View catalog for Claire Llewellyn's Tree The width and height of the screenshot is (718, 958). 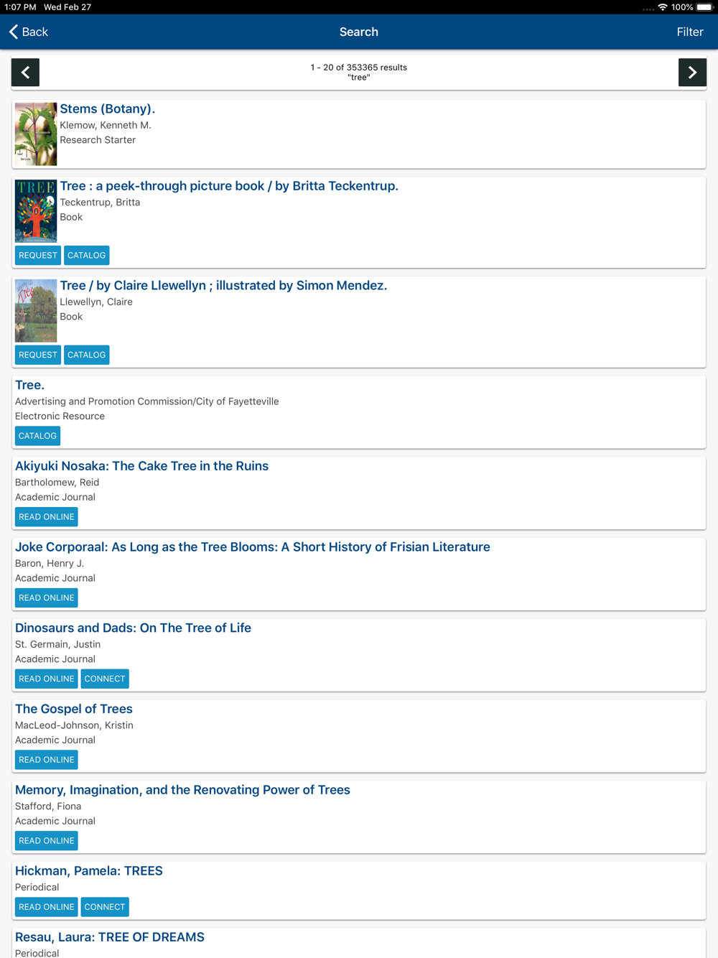click(x=87, y=355)
